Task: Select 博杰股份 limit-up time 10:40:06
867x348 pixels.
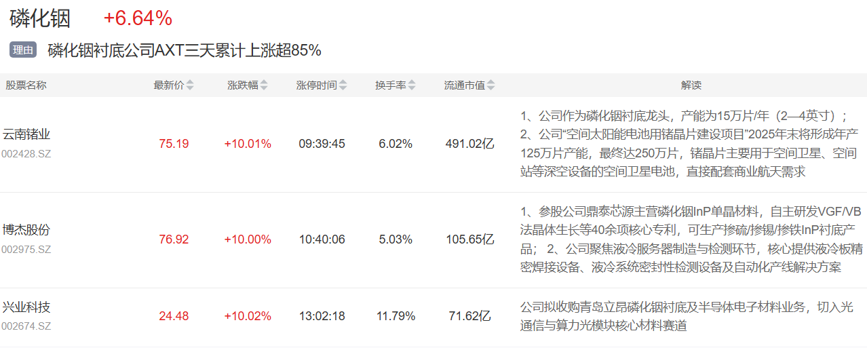Action: [322, 239]
